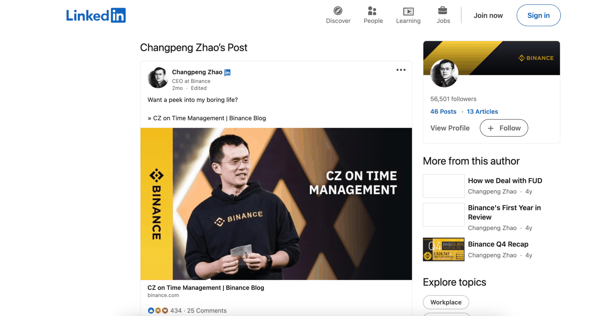Open View Profile link
The width and height of the screenshot is (616, 316).
[450, 128]
